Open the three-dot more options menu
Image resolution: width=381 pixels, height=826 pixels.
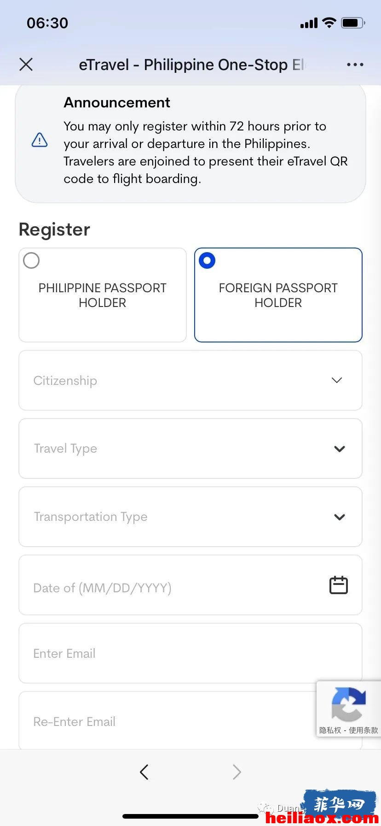tap(355, 65)
